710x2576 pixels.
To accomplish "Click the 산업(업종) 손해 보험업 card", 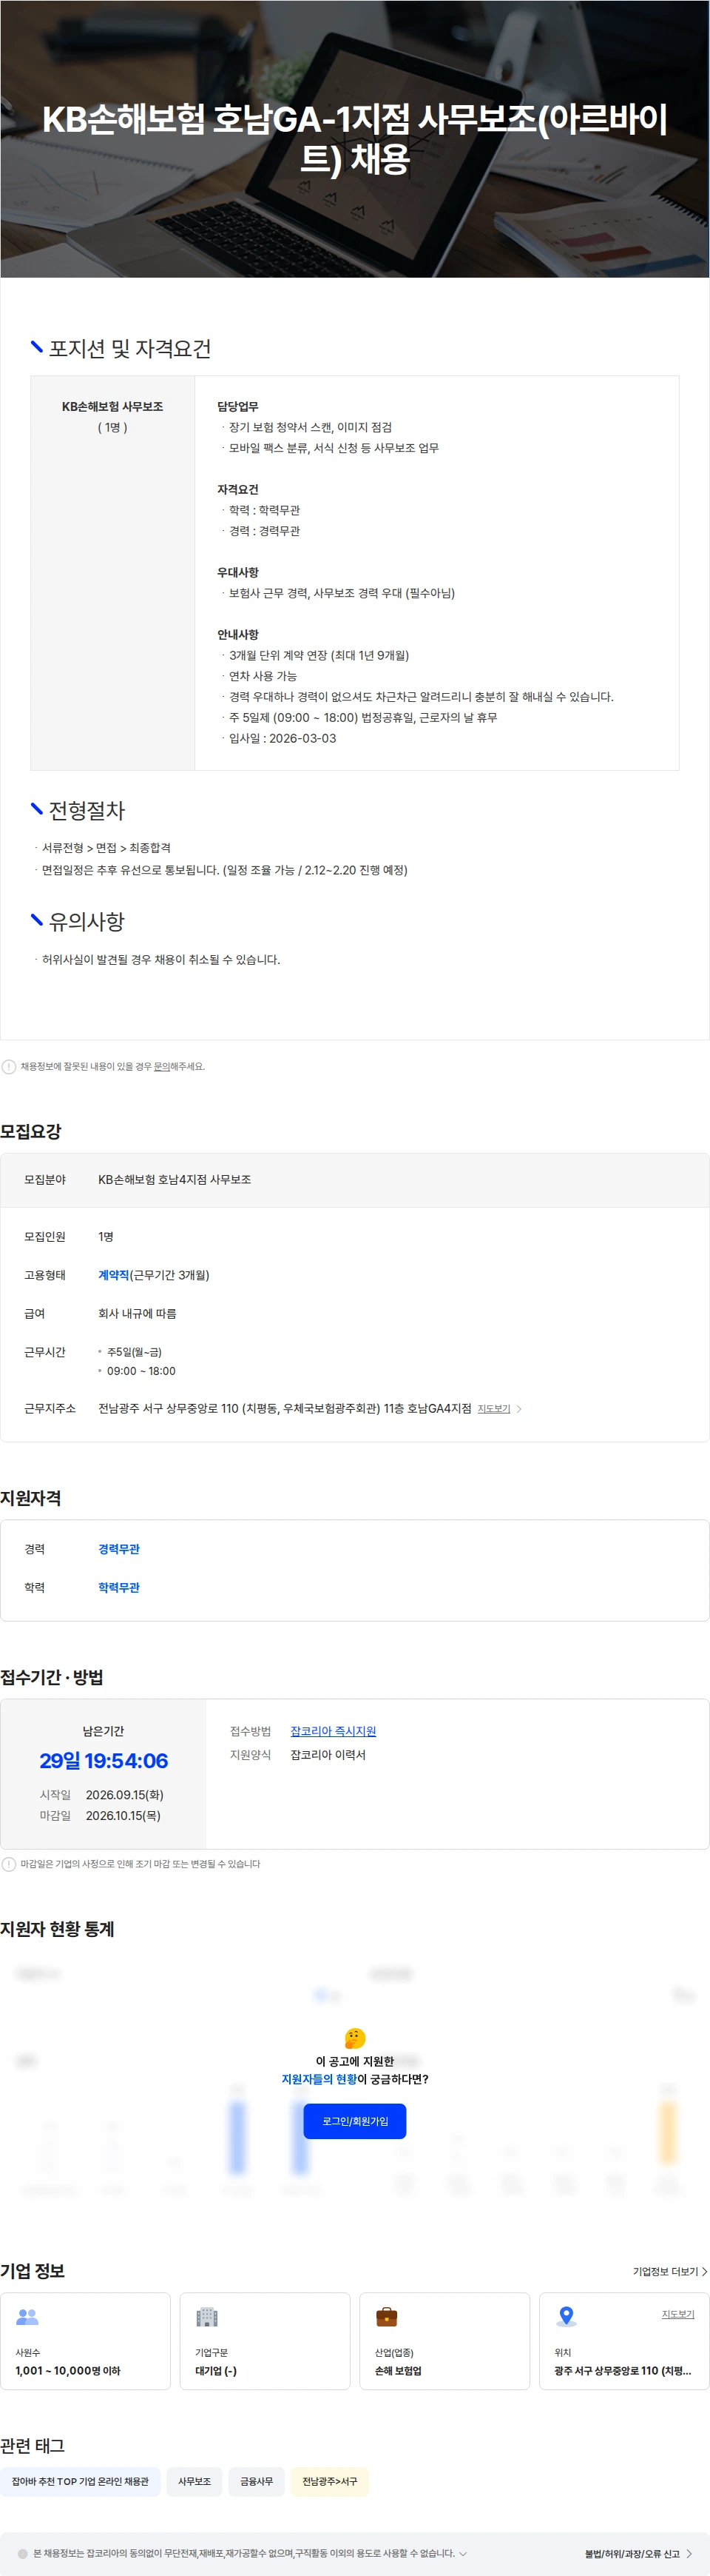I will pyautogui.click(x=444, y=2341).
